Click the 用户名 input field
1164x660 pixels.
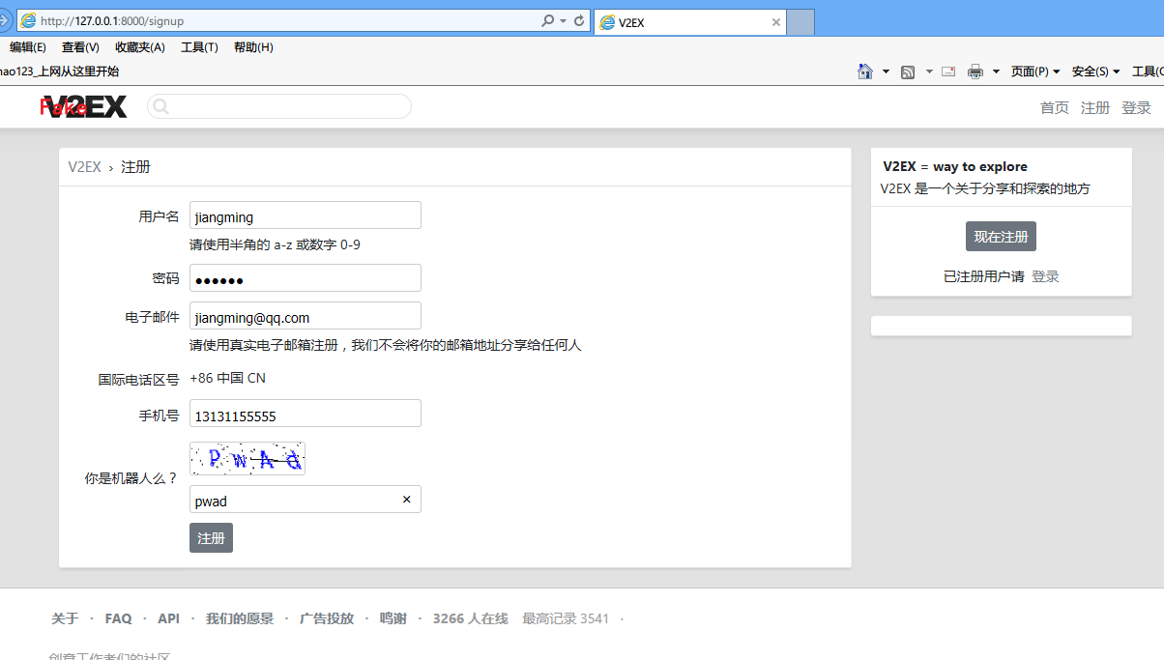[x=306, y=215]
